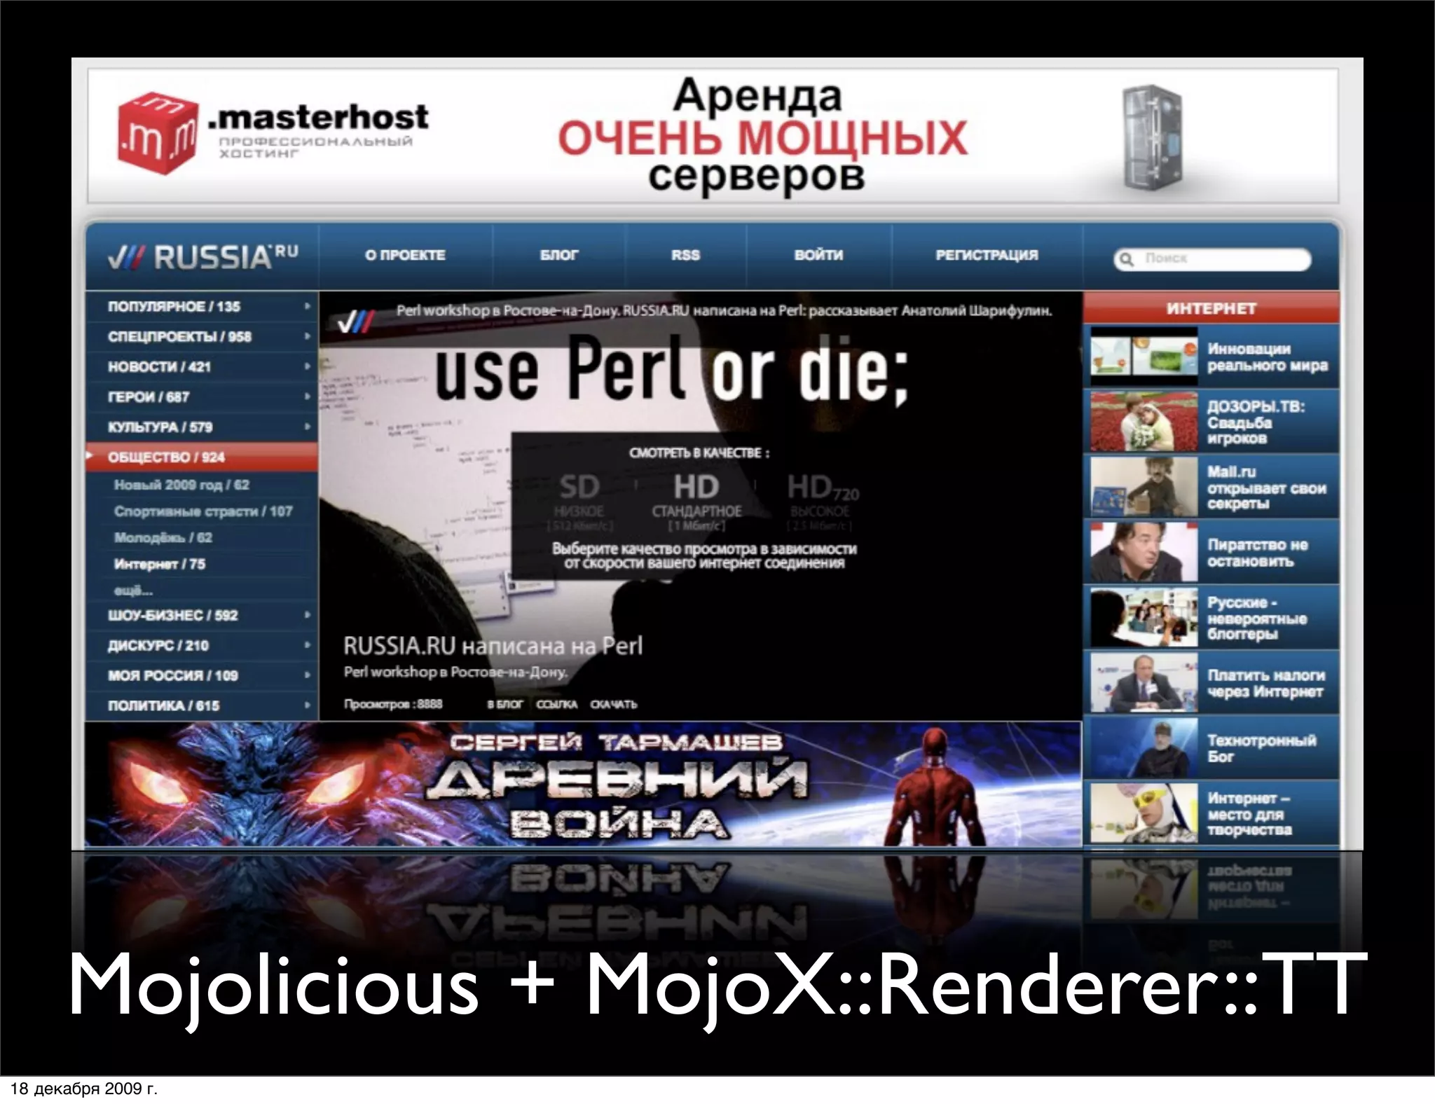Screen dimensions: 1435x1104
Task: Select the ПОПУЛЯРНОЕ / 135 category
Action: pos(202,307)
